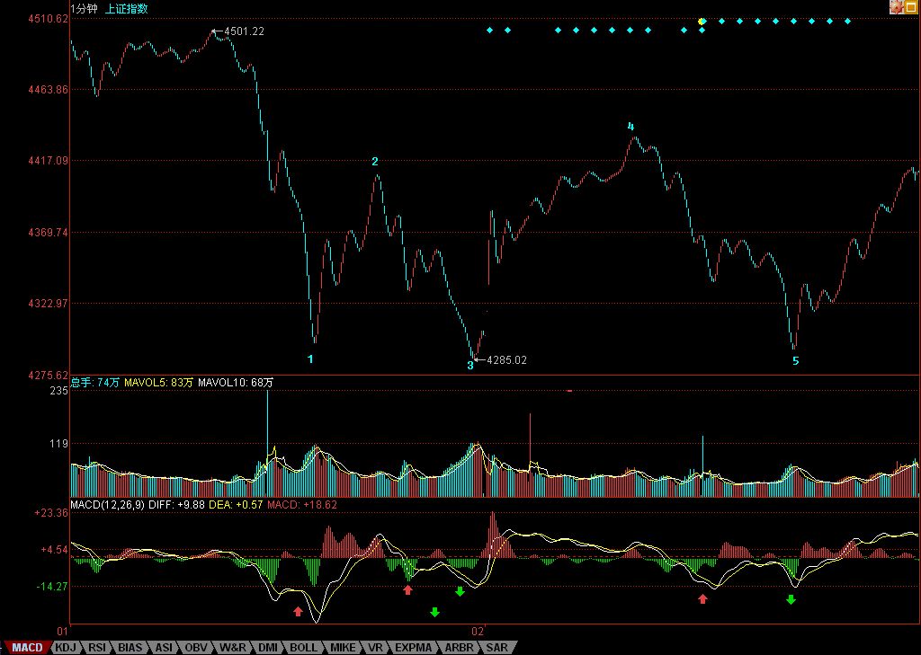Viewport: 921px width, 655px height.
Task: Click the yellow dot marker at top of chart
Action: click(702, 21)
